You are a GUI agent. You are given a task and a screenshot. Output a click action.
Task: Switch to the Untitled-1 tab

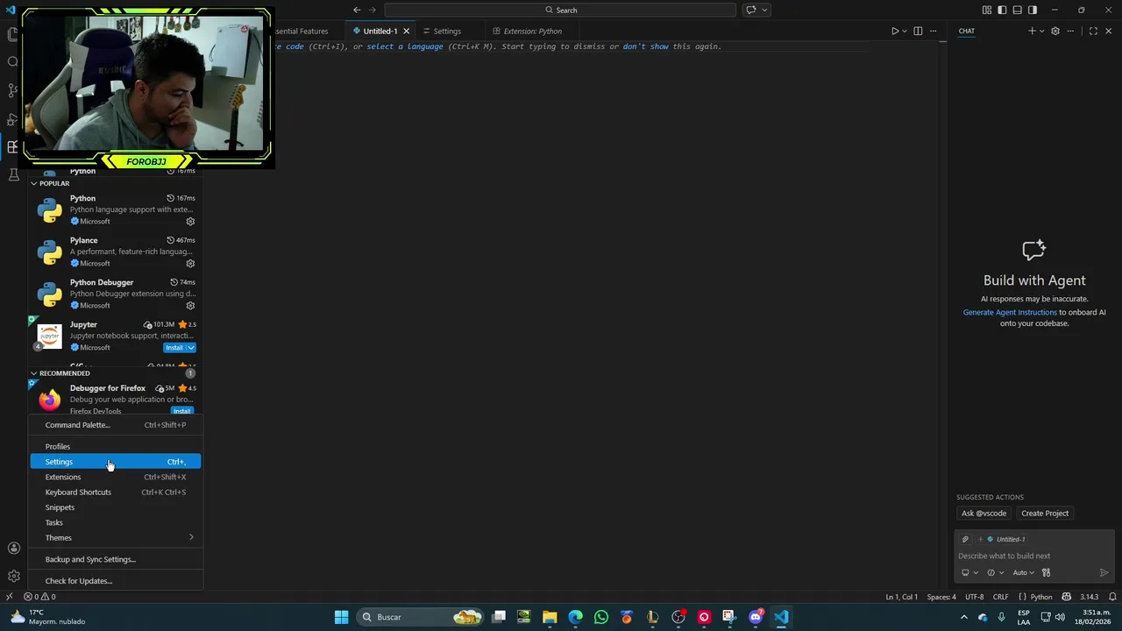[380, 32]
